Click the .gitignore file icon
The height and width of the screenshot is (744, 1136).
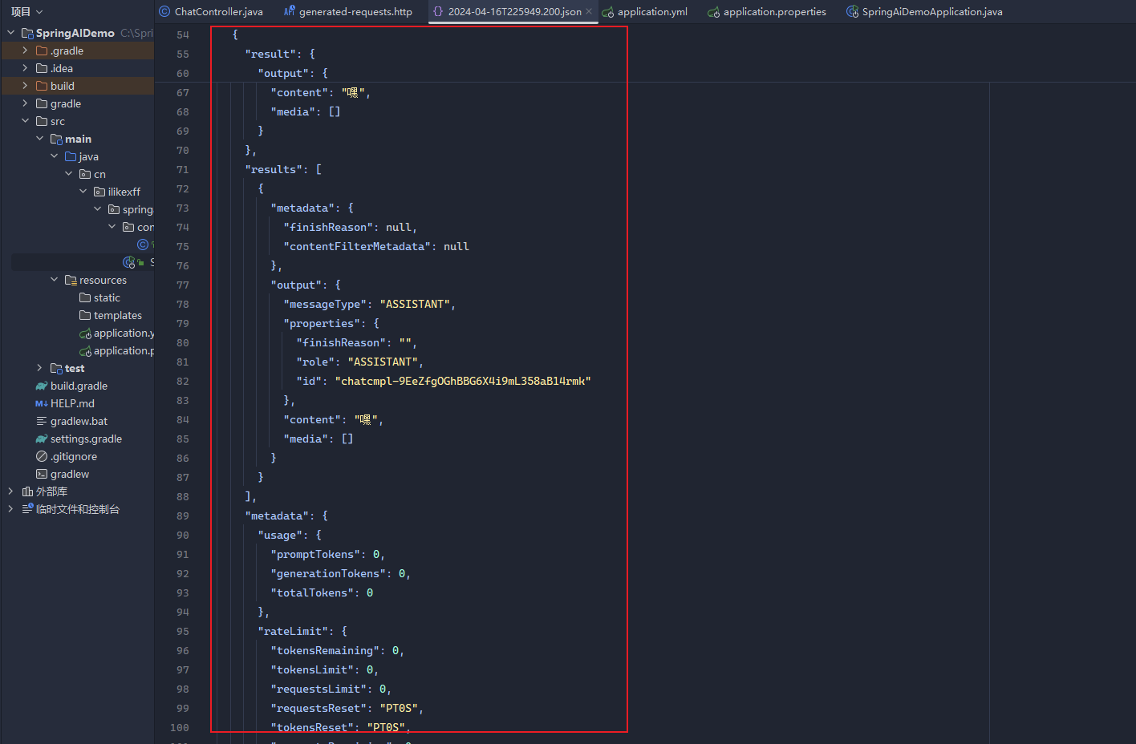coord(42,456)
